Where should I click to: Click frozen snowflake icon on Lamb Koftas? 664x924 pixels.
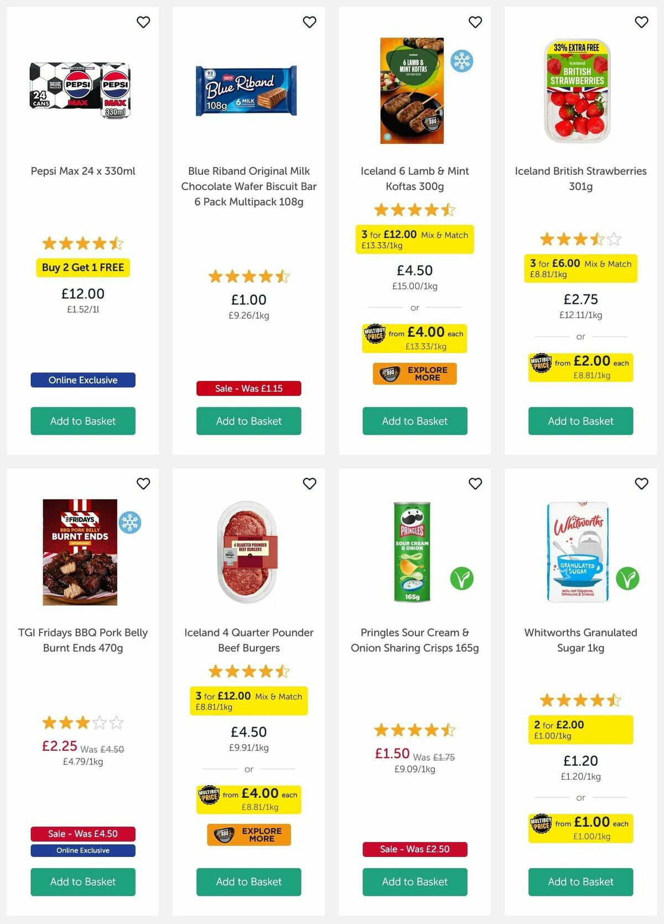(x=461, y=61)
